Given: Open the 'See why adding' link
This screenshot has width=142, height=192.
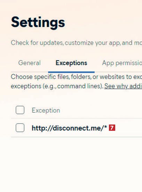Looking at the screenshot, I should pos(123,86).
